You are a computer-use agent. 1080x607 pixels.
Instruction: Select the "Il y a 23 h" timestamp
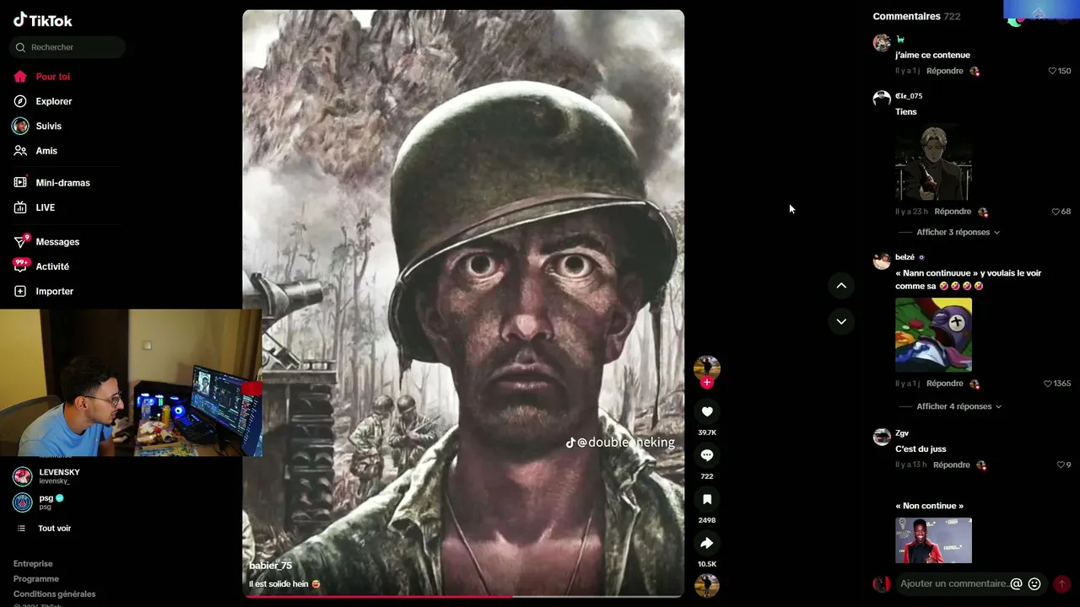tap(911, 212)
